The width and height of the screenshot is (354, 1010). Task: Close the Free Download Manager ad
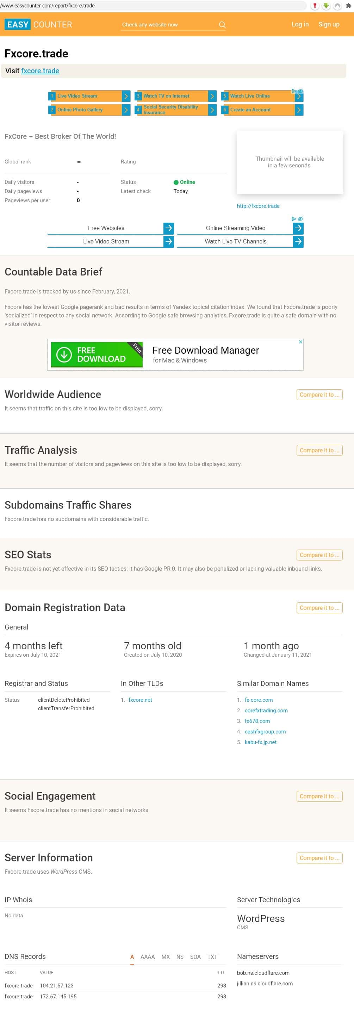(x=301, y=342)
